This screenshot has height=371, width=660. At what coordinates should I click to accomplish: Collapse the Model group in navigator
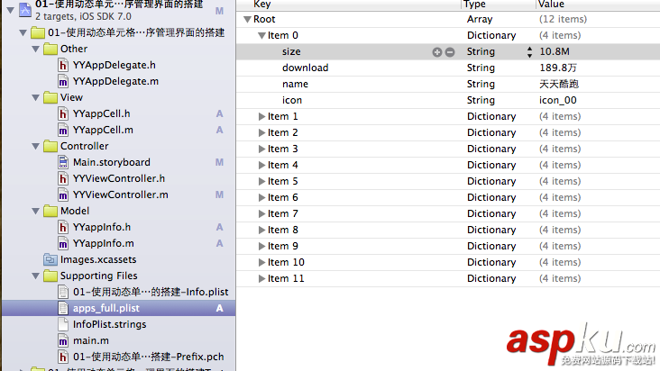(x=36, y=212)
